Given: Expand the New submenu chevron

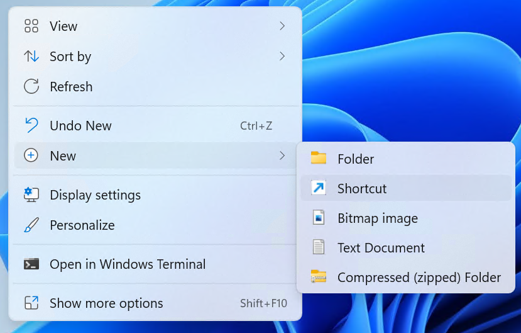Looking at the screenshot, I should [282, 155].
